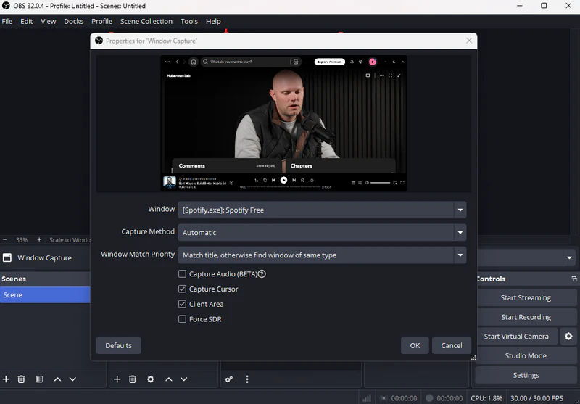580x404 pixels.
Task: Toggle the Force SDR checkbox
Action: (x=183, y=319)
